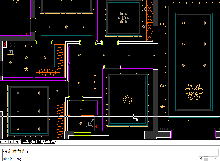Go to next layout tab arrow
This screenshot has height=161, width=220.
pos(11,142)
